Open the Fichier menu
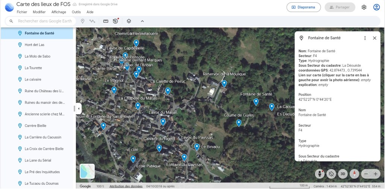Screen dimensions: 385x190 (22, 12)
